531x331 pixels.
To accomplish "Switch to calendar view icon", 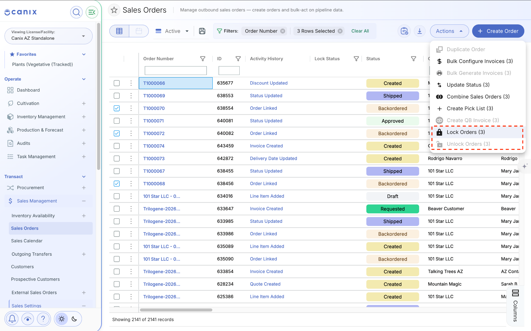I will pyautogui.click(x=139, y=31).
